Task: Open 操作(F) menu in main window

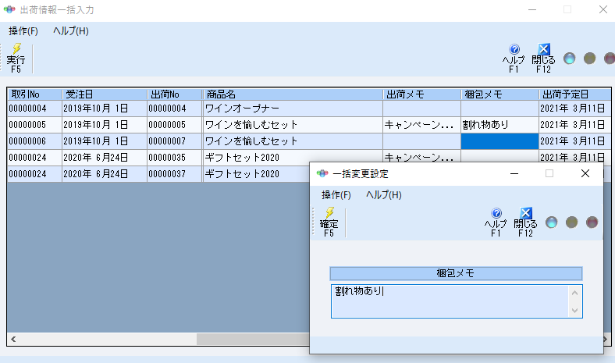Action: point(23,31)
